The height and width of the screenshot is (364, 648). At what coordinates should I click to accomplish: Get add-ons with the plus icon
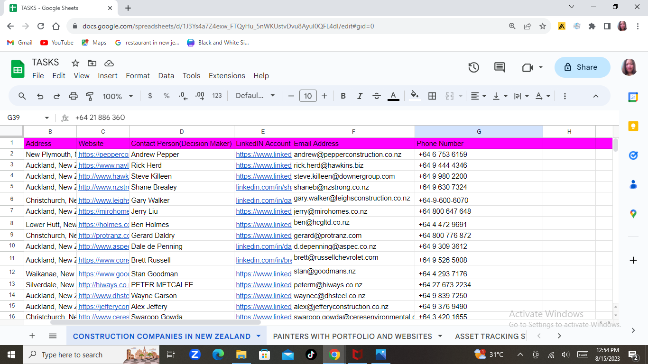pos(633,260)
